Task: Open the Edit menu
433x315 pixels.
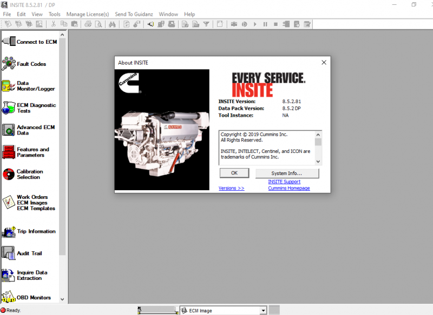Action: click(21, 14)
